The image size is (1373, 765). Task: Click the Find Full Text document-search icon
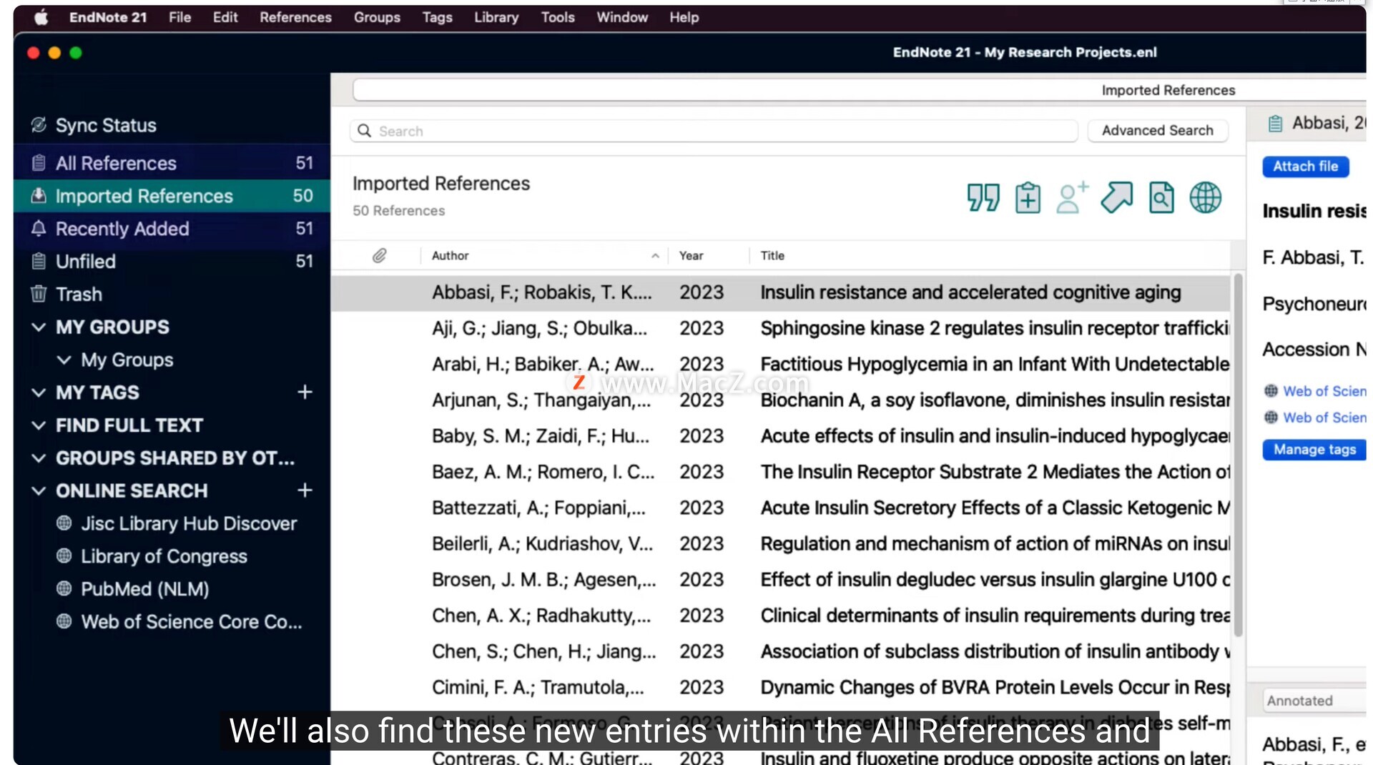[x=1161, y=197]
